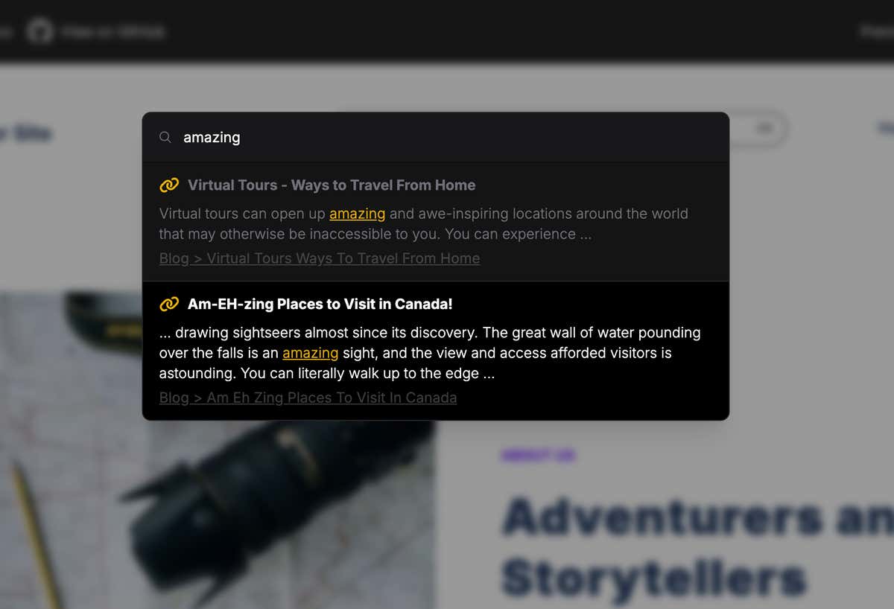Follow the Blog > Am Eh Zing Places breadcrumb
This screenshot has height=609, width=894.
coord(308,398)
